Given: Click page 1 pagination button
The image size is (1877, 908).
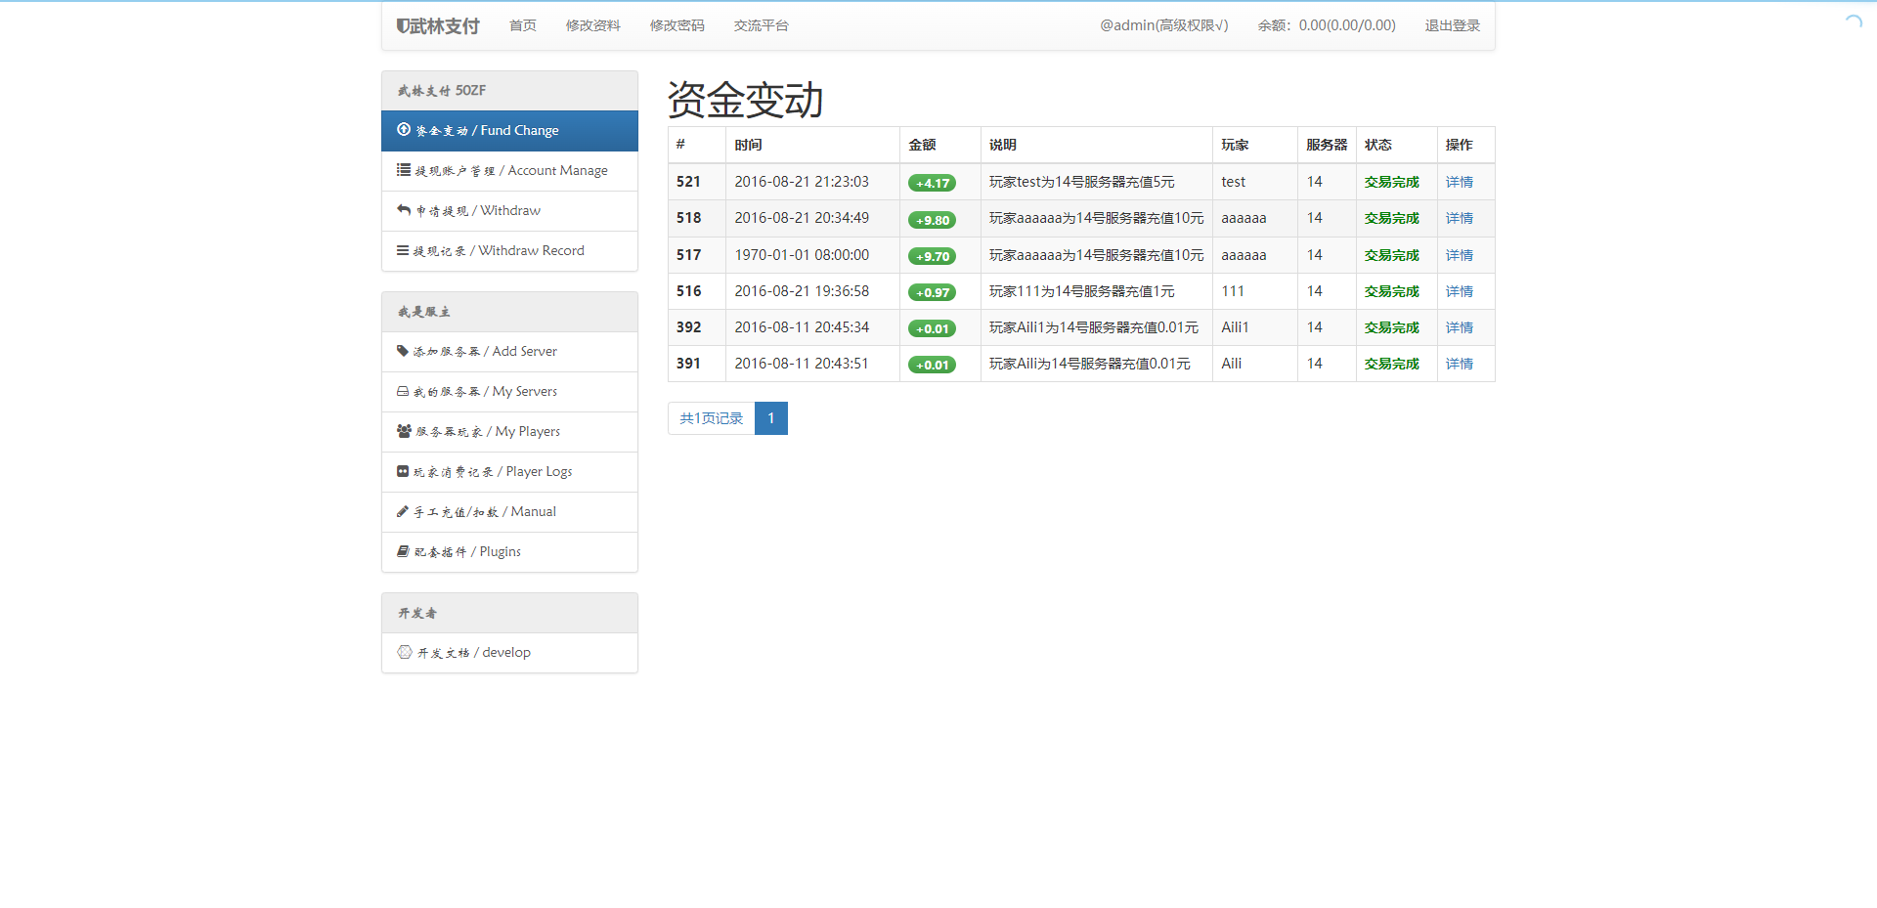Looking at the screenshot, I should point(771,418).
